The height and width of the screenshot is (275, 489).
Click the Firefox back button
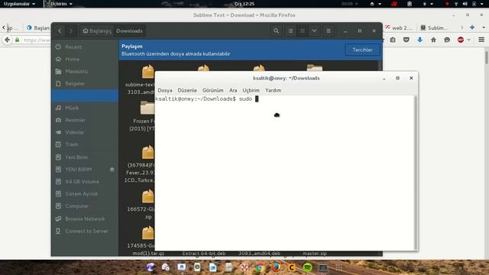pyautogui.click(x=8, y=40)
